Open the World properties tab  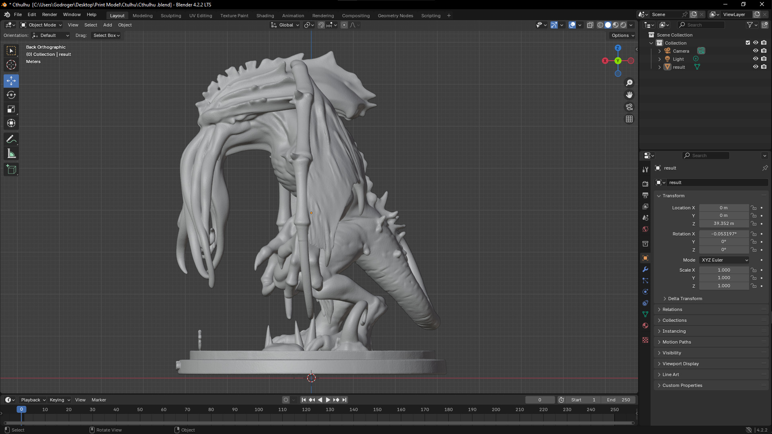click(x=645, y=229)
